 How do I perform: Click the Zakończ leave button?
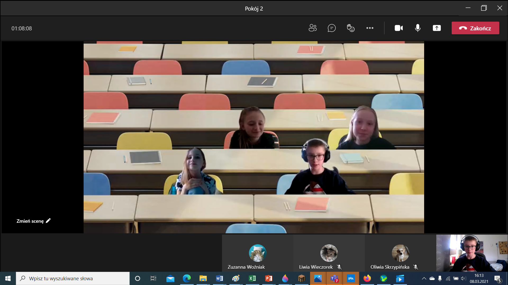(x=475, y=28)
